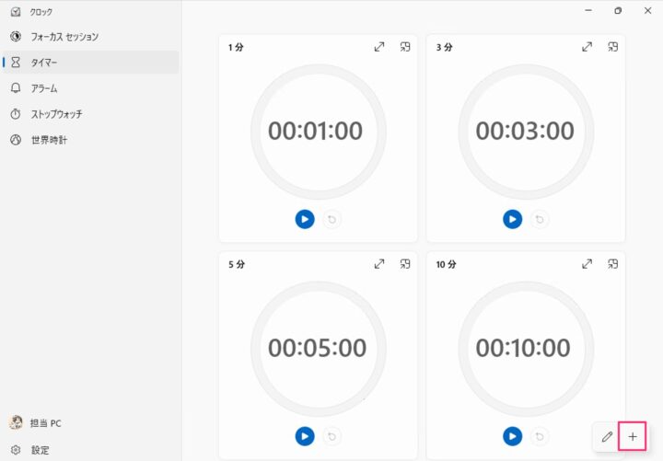This screenshot has width=663, height=461.
Task: Pin the 3 分 timer always on top
Action: click(613, 47)
